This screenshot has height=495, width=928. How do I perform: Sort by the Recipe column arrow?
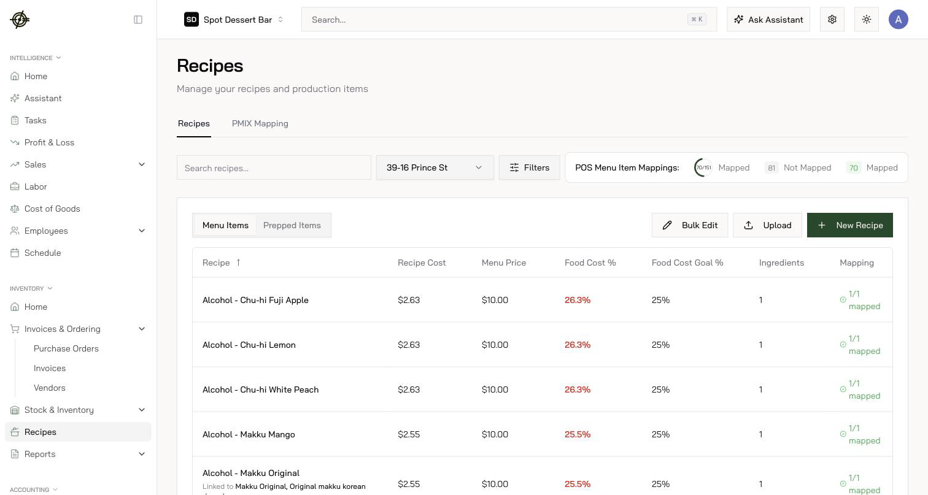click(x=238, y=263)
